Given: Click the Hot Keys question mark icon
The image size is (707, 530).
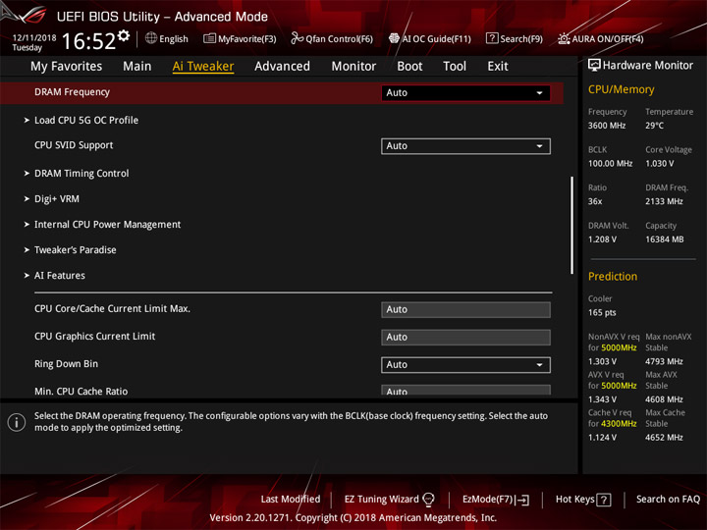Looking at the screenshot, I should [604, 500].
